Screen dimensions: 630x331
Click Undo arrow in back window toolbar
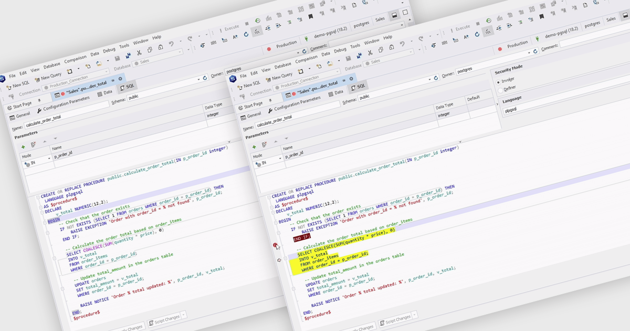[171, 44]
